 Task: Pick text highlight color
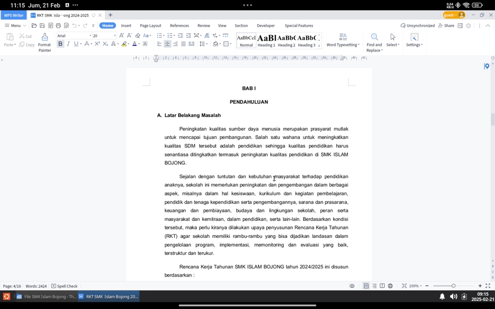[x=124, y=44]
